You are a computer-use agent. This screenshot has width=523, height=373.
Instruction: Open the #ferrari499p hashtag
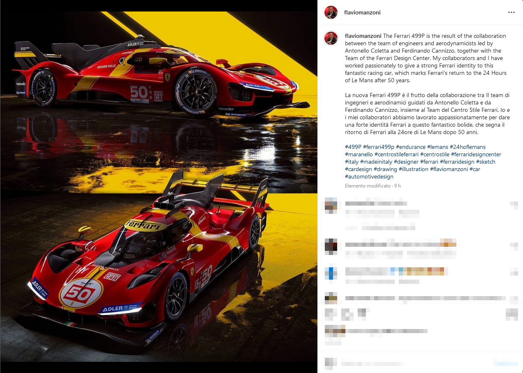pos(378,147)
